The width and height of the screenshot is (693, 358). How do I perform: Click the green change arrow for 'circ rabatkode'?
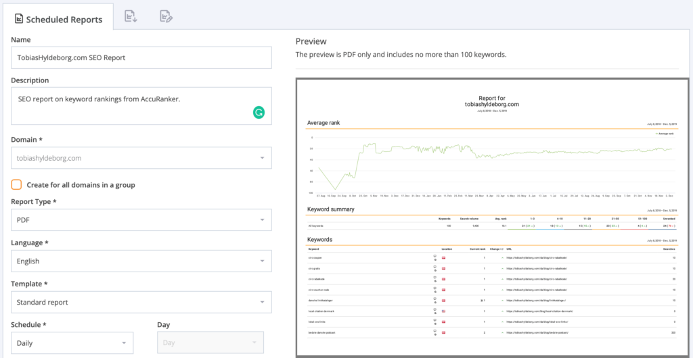[502, 279]
